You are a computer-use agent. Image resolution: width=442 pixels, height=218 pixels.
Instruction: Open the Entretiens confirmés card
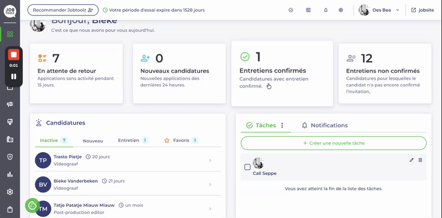(282, 74)
